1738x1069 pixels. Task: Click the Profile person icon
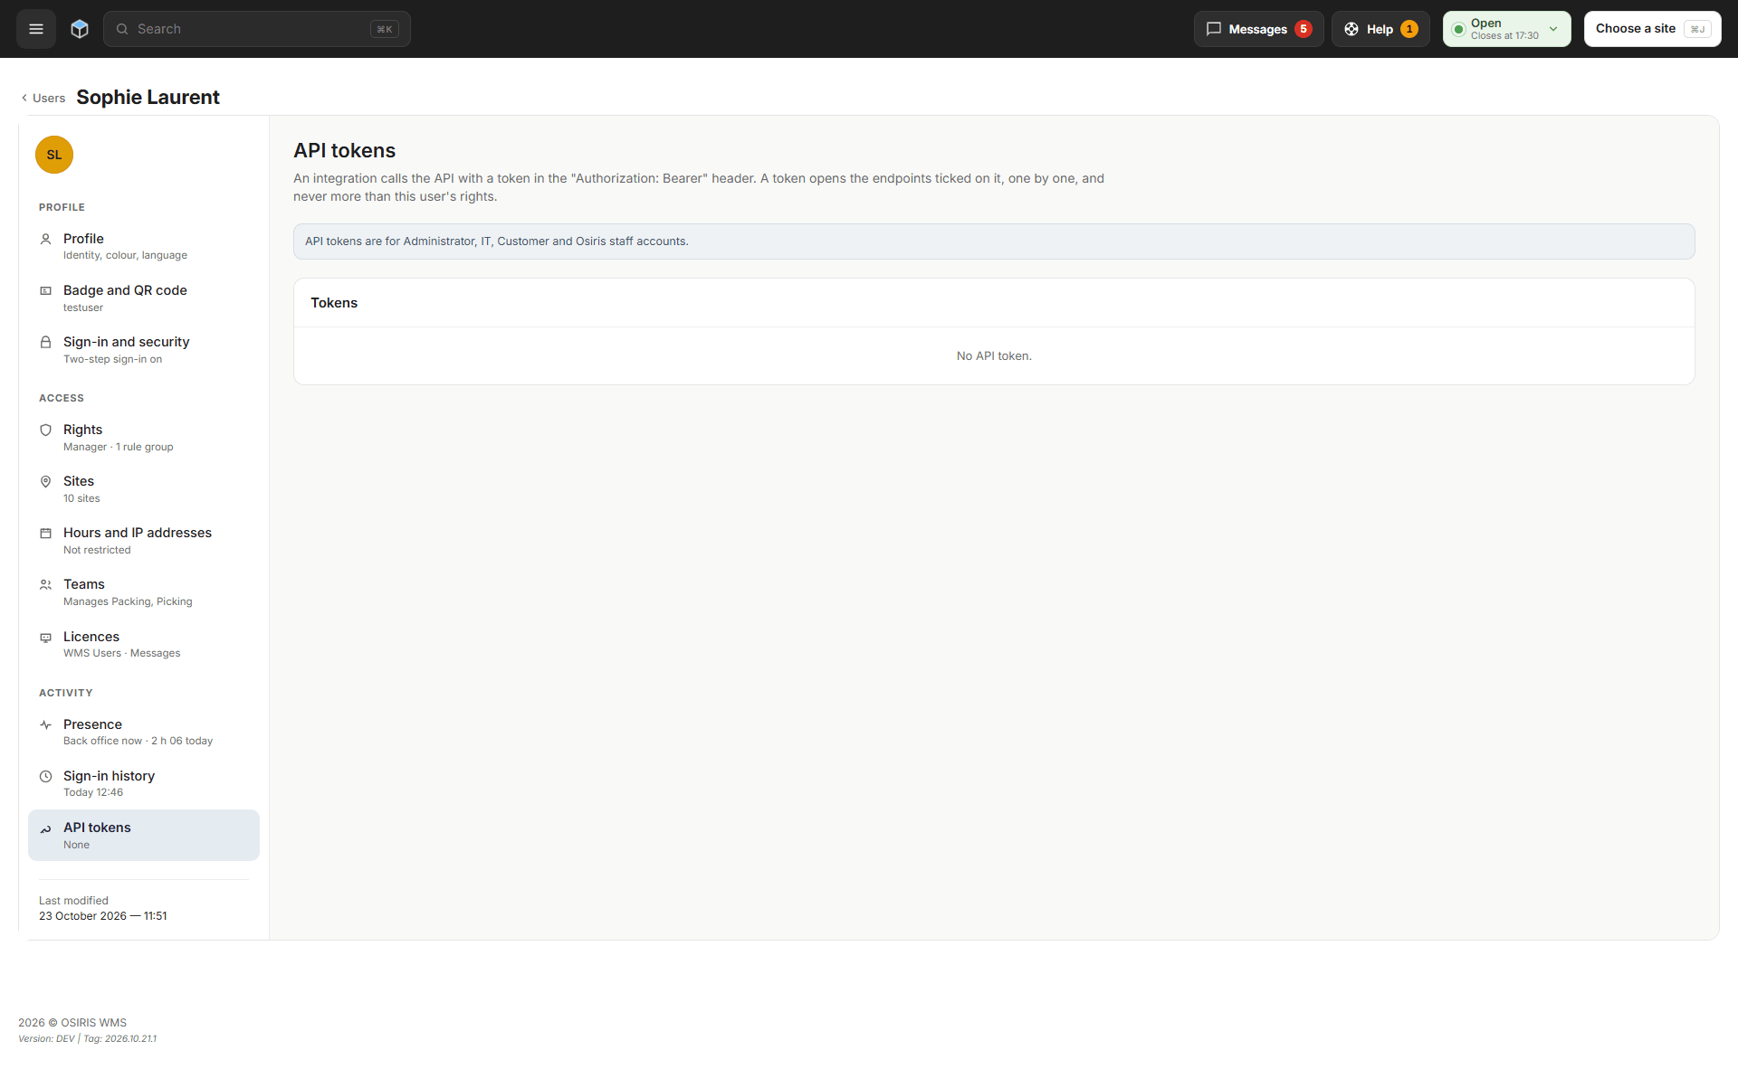[x=45, y=240]
